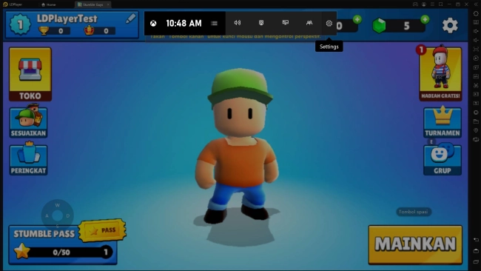Open the Game Bar performance widget
481x271 pixels.
pyautogui.click(x=286, y=23)
